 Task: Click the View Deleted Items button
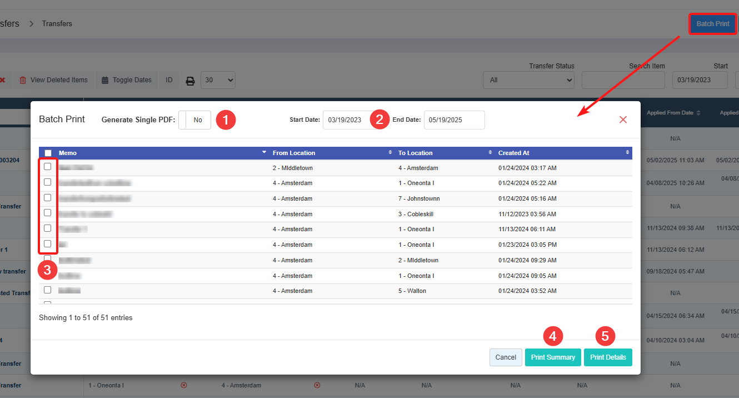click(x=53, y=80)
